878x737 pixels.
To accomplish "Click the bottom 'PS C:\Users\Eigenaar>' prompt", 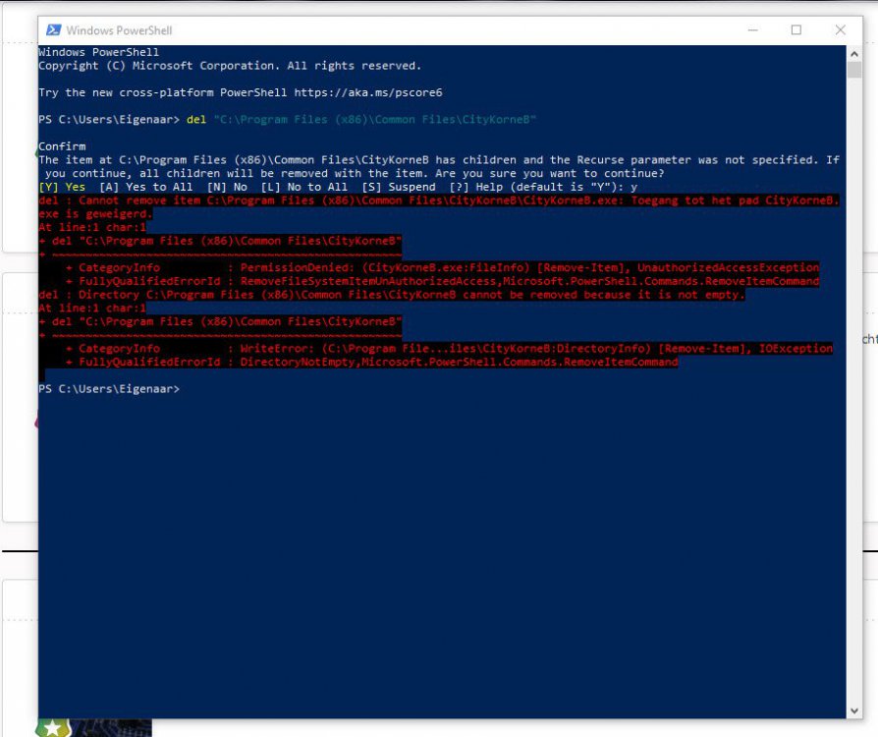I will 109,388.
